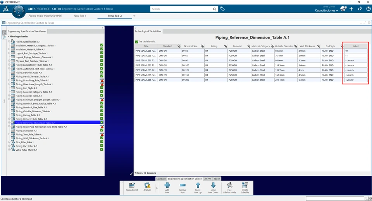This screenshot has width=372, height=201.
Task: Open the Touch action bar tab
Action: 217,179
